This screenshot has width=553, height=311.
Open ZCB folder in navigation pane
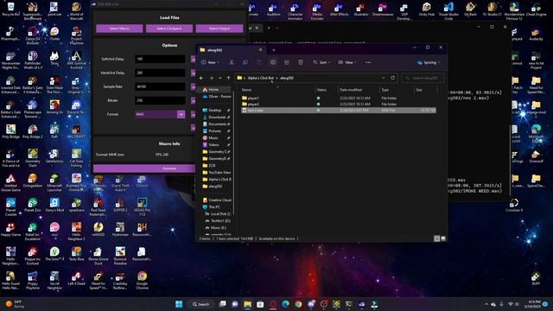click(x=212, y=165)
